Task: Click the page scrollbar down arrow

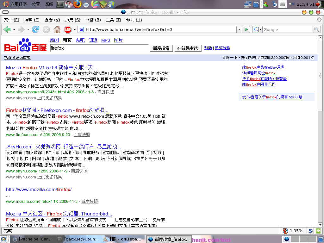Action: click(x=320, y=225)
